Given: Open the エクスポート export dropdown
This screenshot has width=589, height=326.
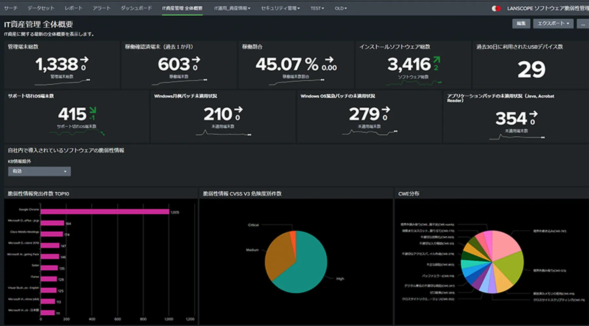Looking at the screenshot, I should point(553,24).
